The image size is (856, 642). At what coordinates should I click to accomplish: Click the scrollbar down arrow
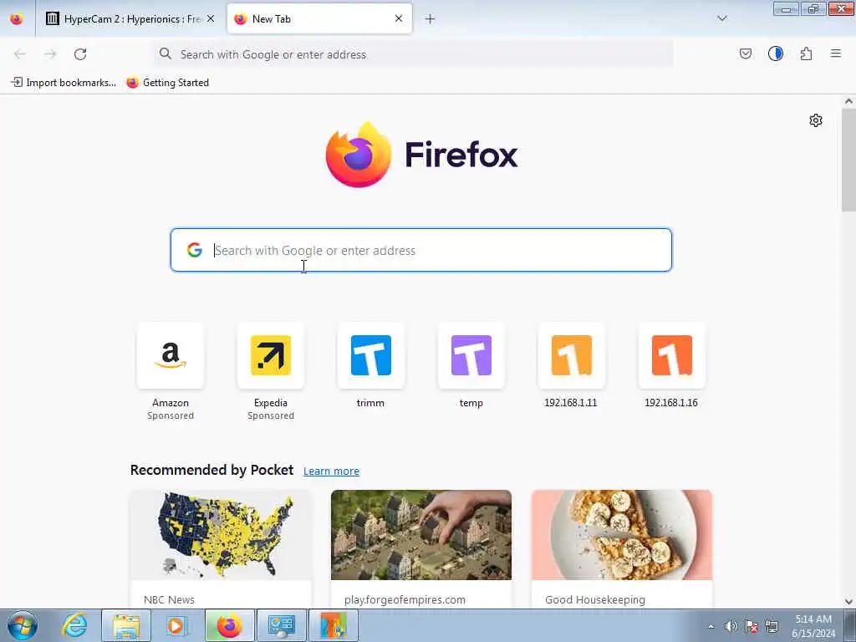tap(848, 601)
